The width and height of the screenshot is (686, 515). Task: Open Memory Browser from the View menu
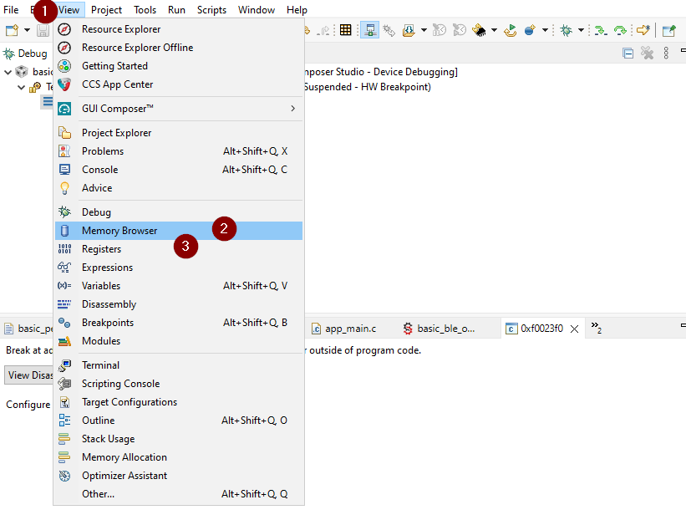click(x=119, y=231)
